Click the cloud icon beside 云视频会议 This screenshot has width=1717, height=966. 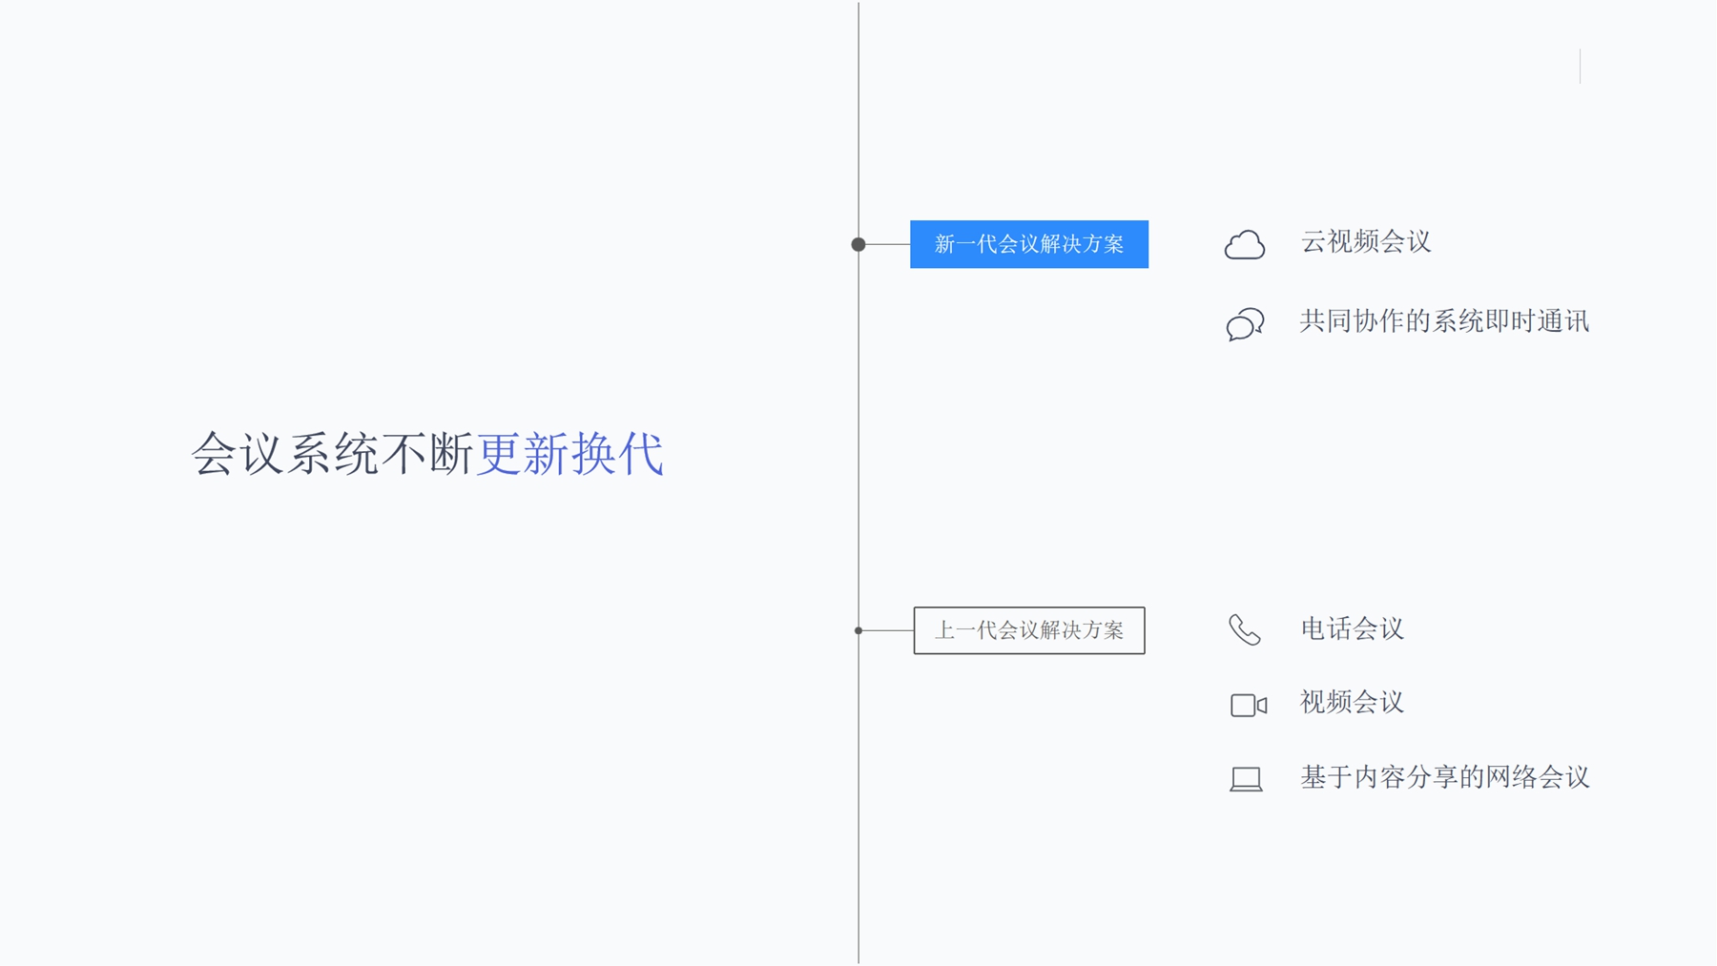[1245, 245]
